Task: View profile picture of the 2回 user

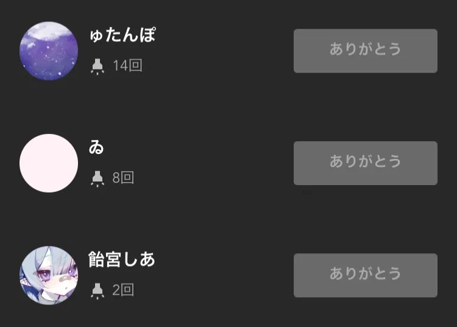Action: [x=49, y=275]
